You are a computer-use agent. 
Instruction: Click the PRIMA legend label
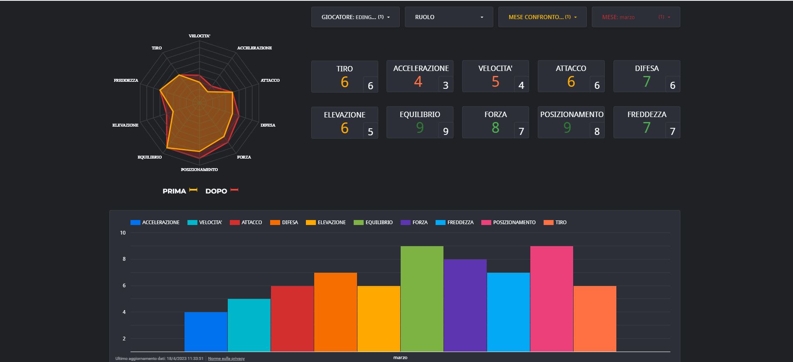point(174,191)
